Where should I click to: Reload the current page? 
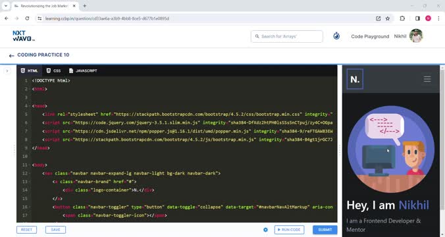pyautogui.click(x=27, y=18)
